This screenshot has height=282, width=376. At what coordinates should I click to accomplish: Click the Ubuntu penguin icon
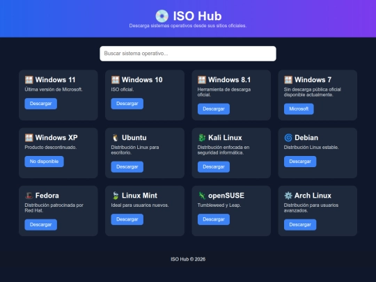[x=116, y=138]
